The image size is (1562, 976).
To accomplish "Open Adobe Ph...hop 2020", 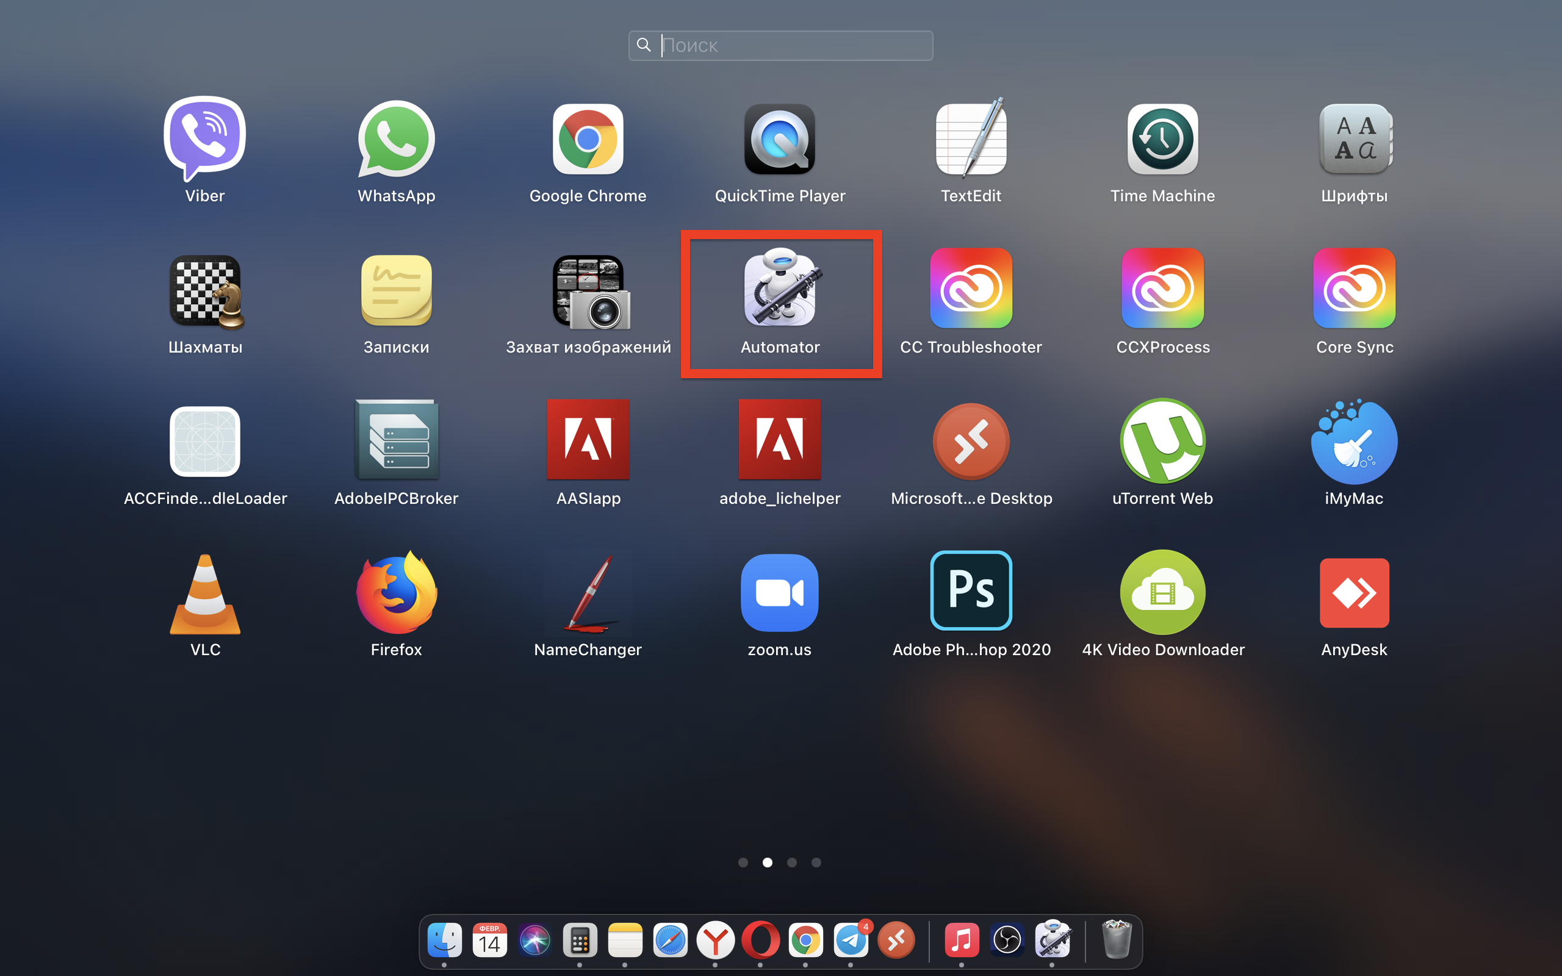I will (971, 590).
